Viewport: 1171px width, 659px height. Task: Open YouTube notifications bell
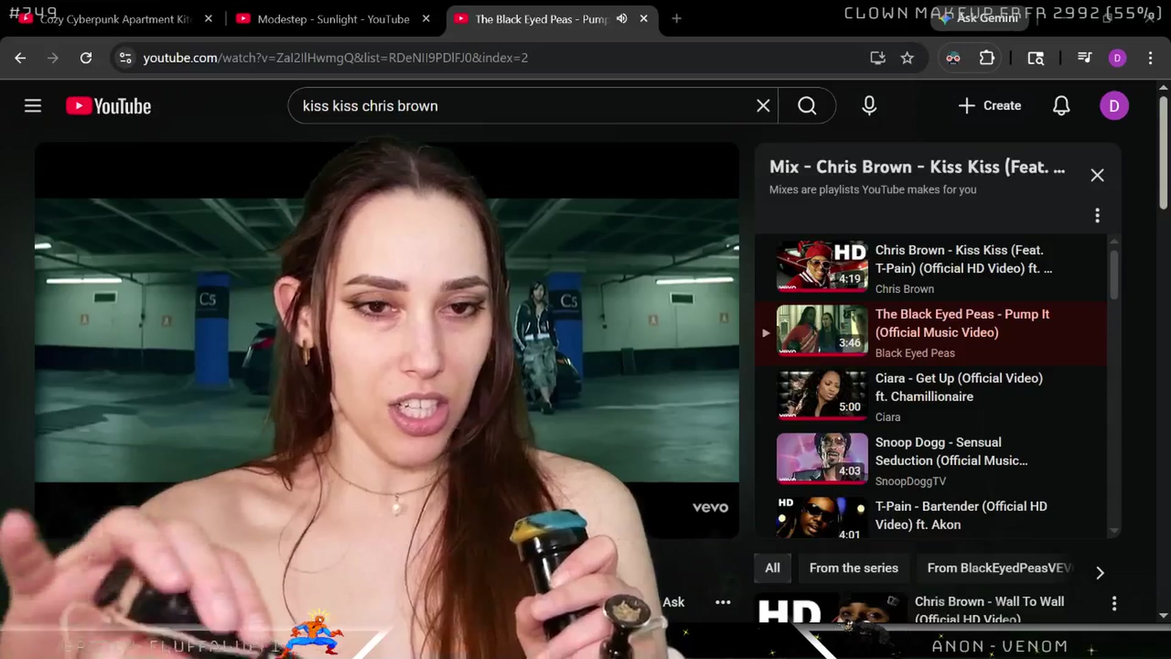pyautogui.click(x=1061, y=106)
